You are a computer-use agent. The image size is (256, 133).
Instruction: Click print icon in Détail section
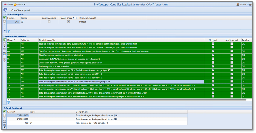5,116
